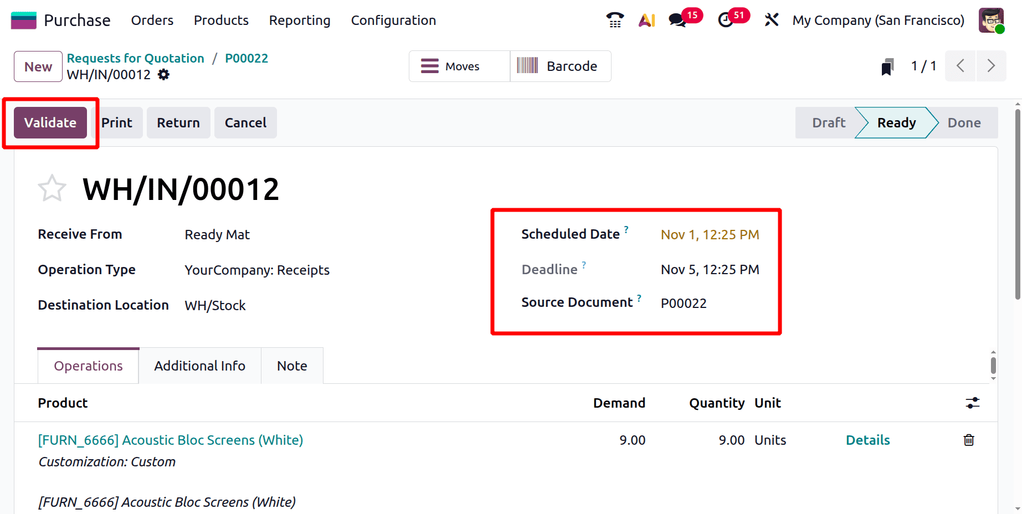Open the activities clock showing 51 items
The image size is (1022, 514).
pyautogui.click(x=726, y=20)
